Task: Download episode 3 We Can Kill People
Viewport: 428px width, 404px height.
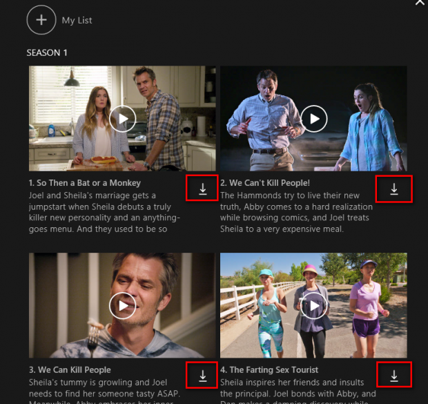Action: click(x=202, y=376)
